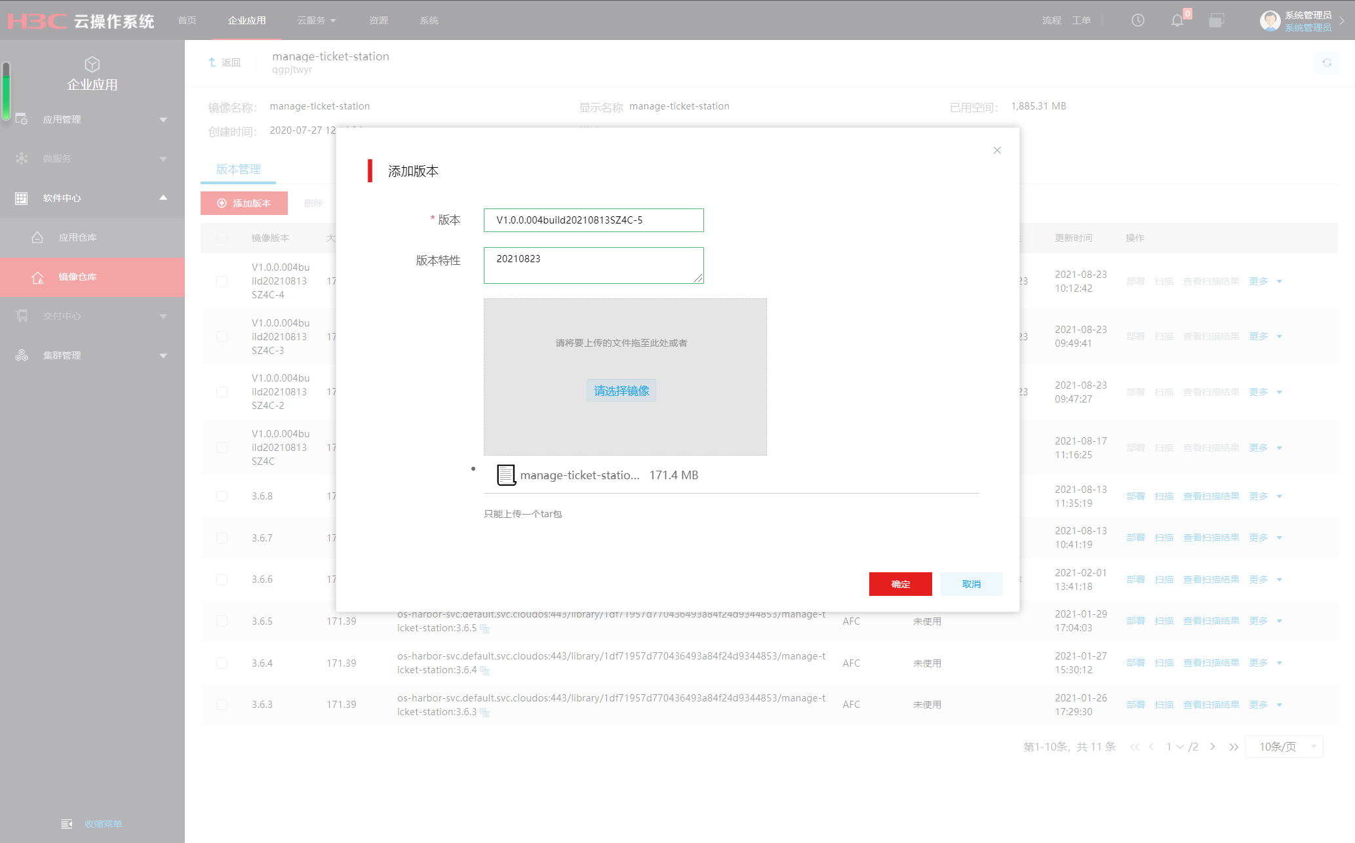Open the screen monitor icon in the header

click(x=1216, y=20)
